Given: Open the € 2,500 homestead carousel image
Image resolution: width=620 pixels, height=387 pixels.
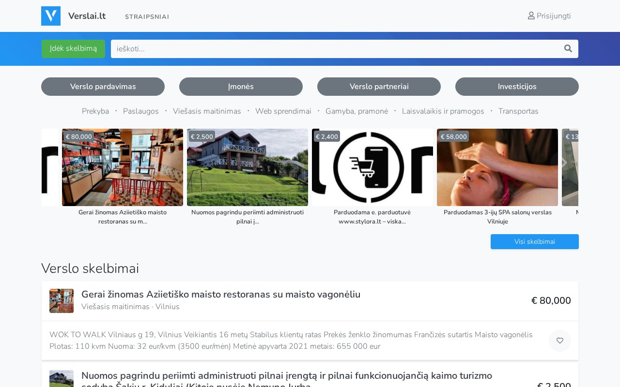Looking at the screenshot, I should pyautogui.click(x=248, y=167).
